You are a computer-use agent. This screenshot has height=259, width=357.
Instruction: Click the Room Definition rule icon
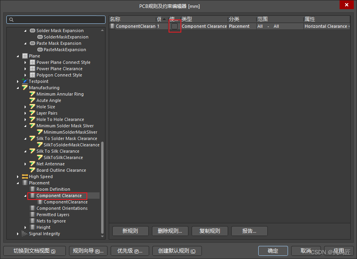[33, 189]
